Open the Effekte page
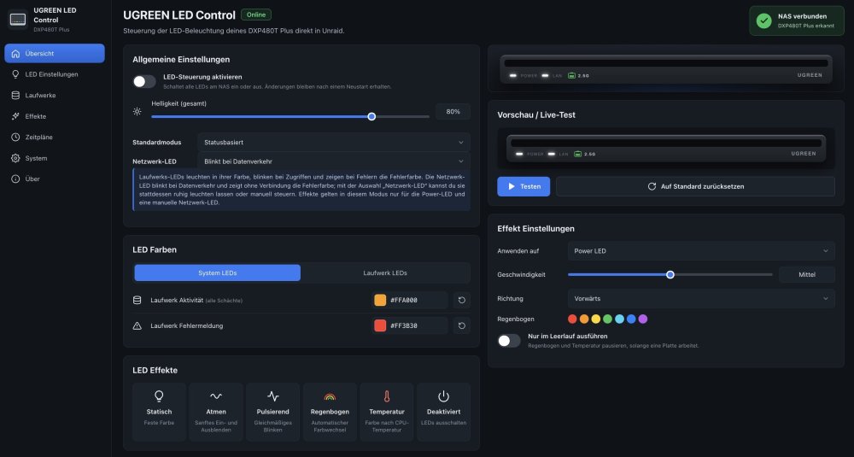Viewport: 854px width, 457px height. (x=55, y=116)
